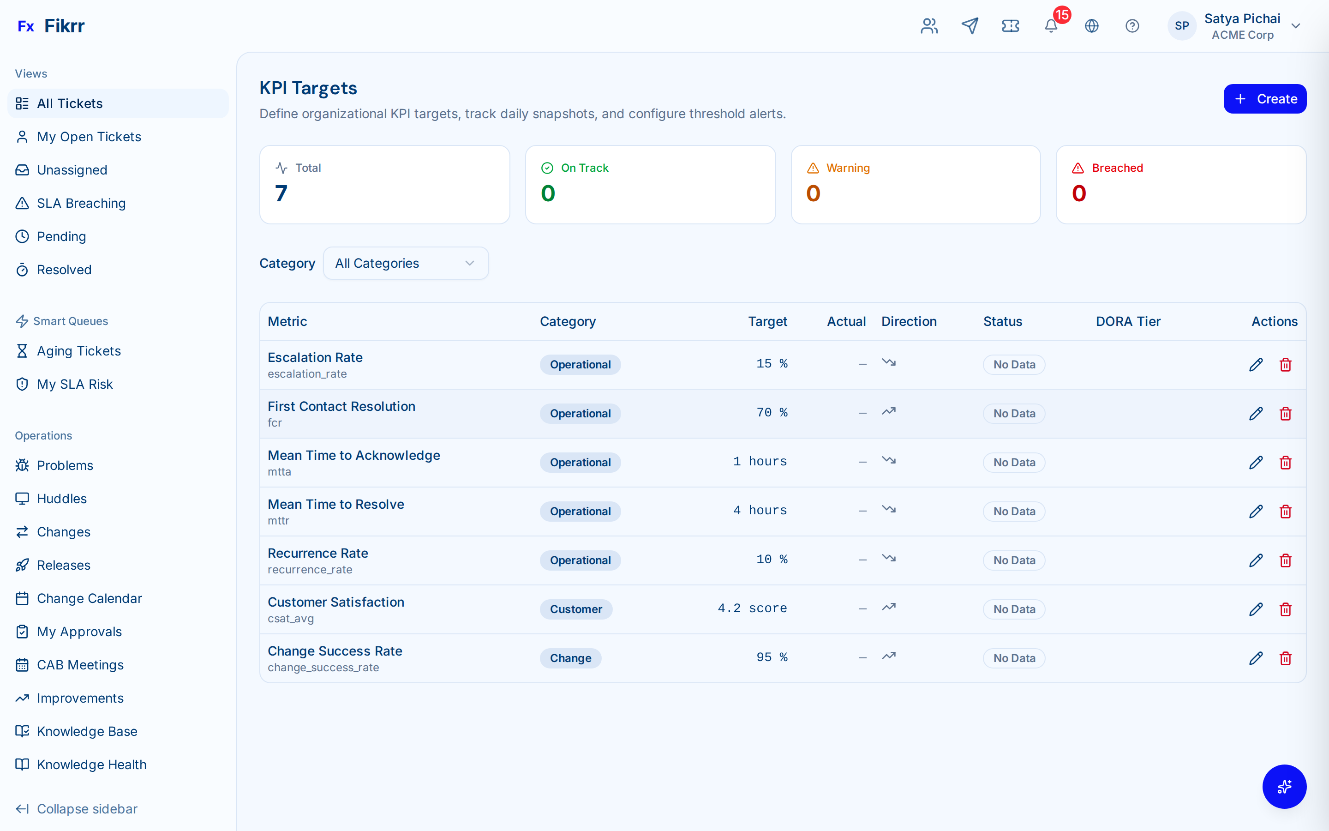
Task: Edit the Escalation Rate KPI
Action: [x=1257, y=364]
